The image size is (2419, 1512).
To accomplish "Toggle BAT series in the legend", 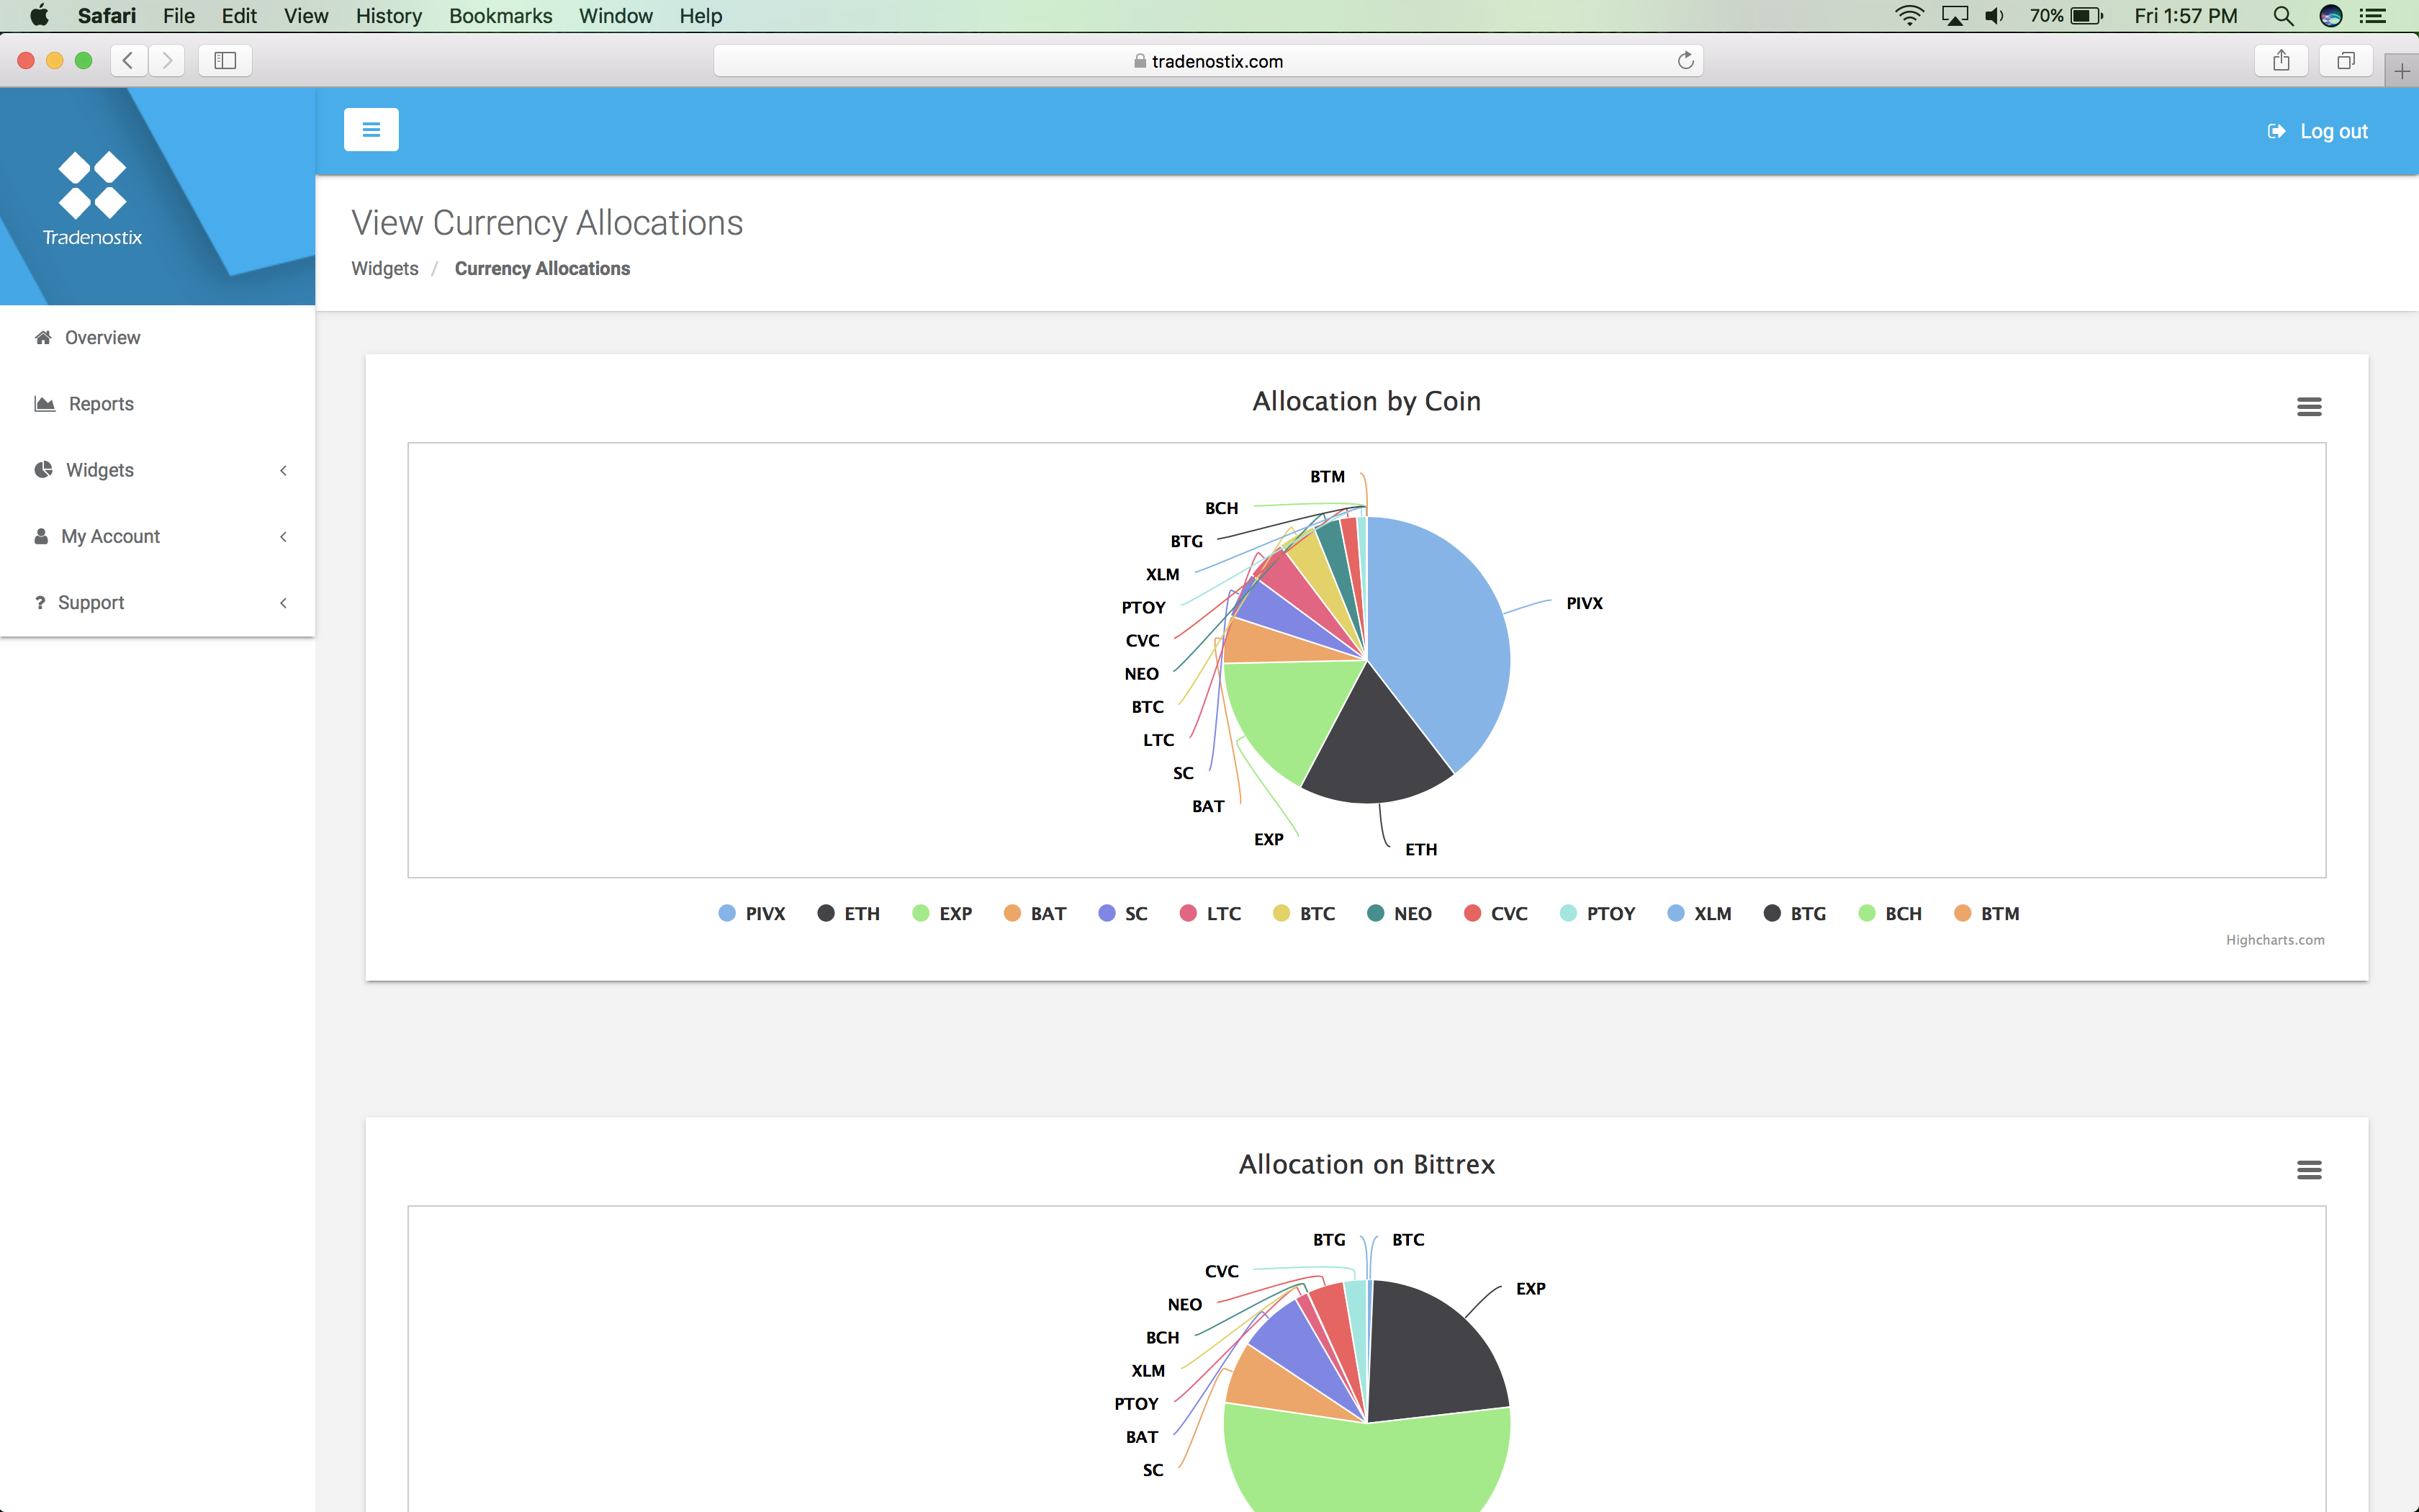I will click(x=1035, y=913).
